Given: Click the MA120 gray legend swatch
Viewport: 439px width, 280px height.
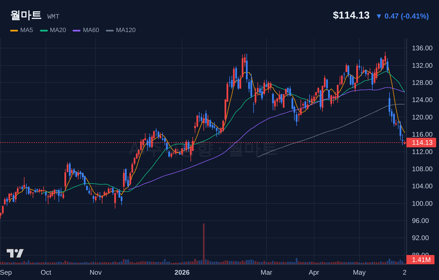Looking at the screenshot, I should pyautogui.click(x=110, y=30).
